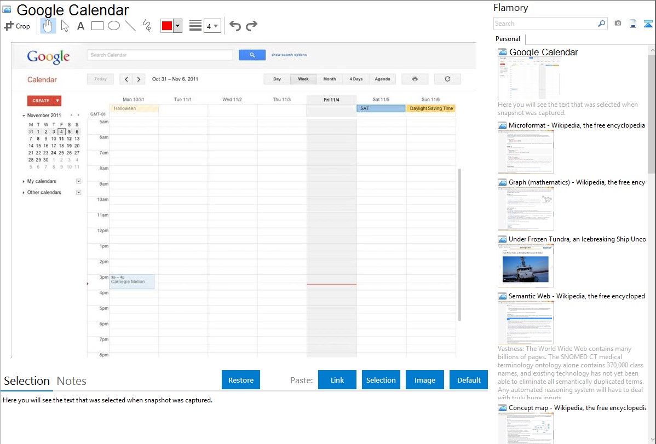
Task: Collapse the November 2011 mini calendar
Action: click(x=24, y=116)
